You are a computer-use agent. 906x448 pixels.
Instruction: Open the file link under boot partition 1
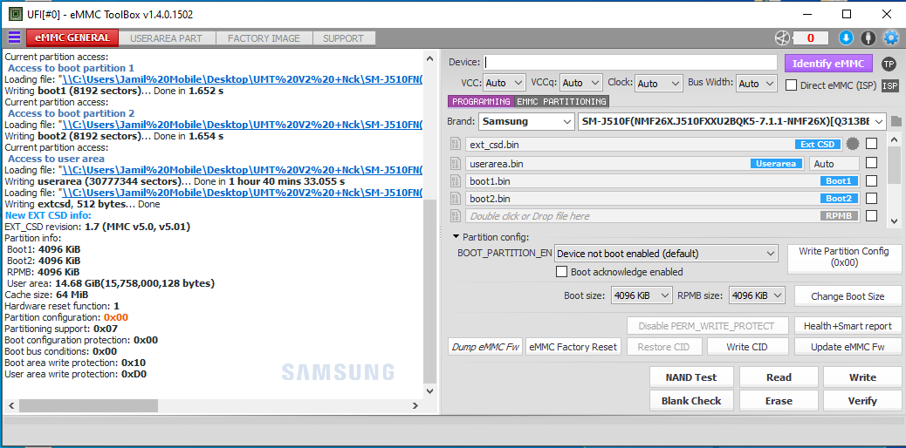click(x=243, y=79)
